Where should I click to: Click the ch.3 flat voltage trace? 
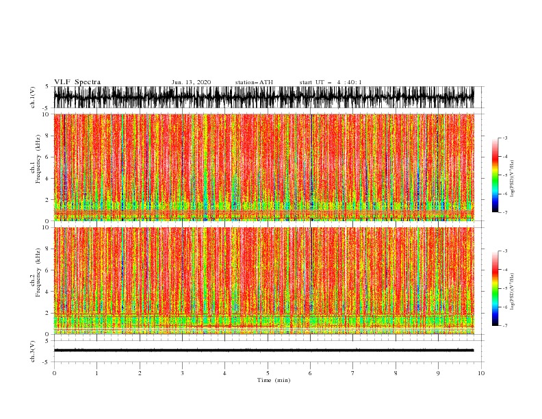pos(263,351)
